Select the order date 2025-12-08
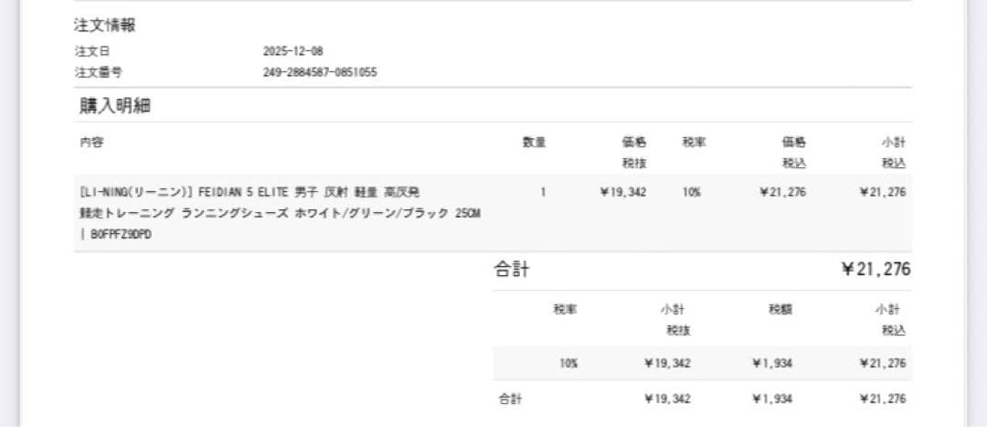This screenshot has width=987, height=427. (x=292, y=51)
